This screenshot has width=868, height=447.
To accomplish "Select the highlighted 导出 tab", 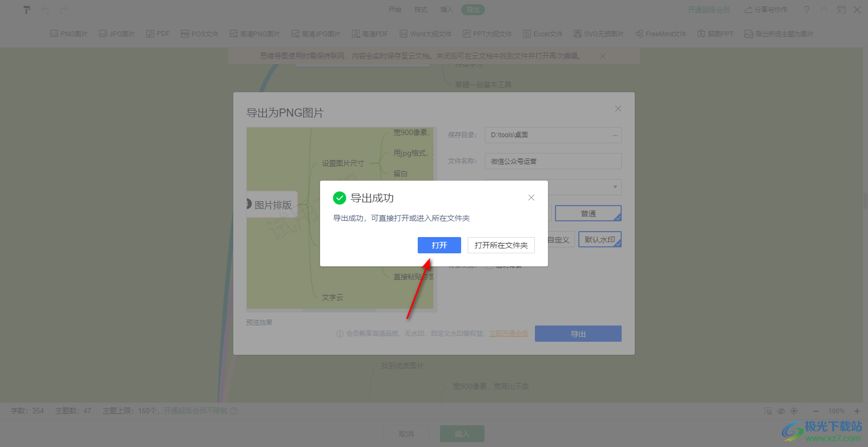I will click(473, 10).
